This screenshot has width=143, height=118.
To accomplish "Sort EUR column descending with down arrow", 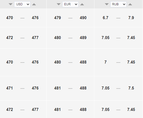I will click(x=59, y=4).
